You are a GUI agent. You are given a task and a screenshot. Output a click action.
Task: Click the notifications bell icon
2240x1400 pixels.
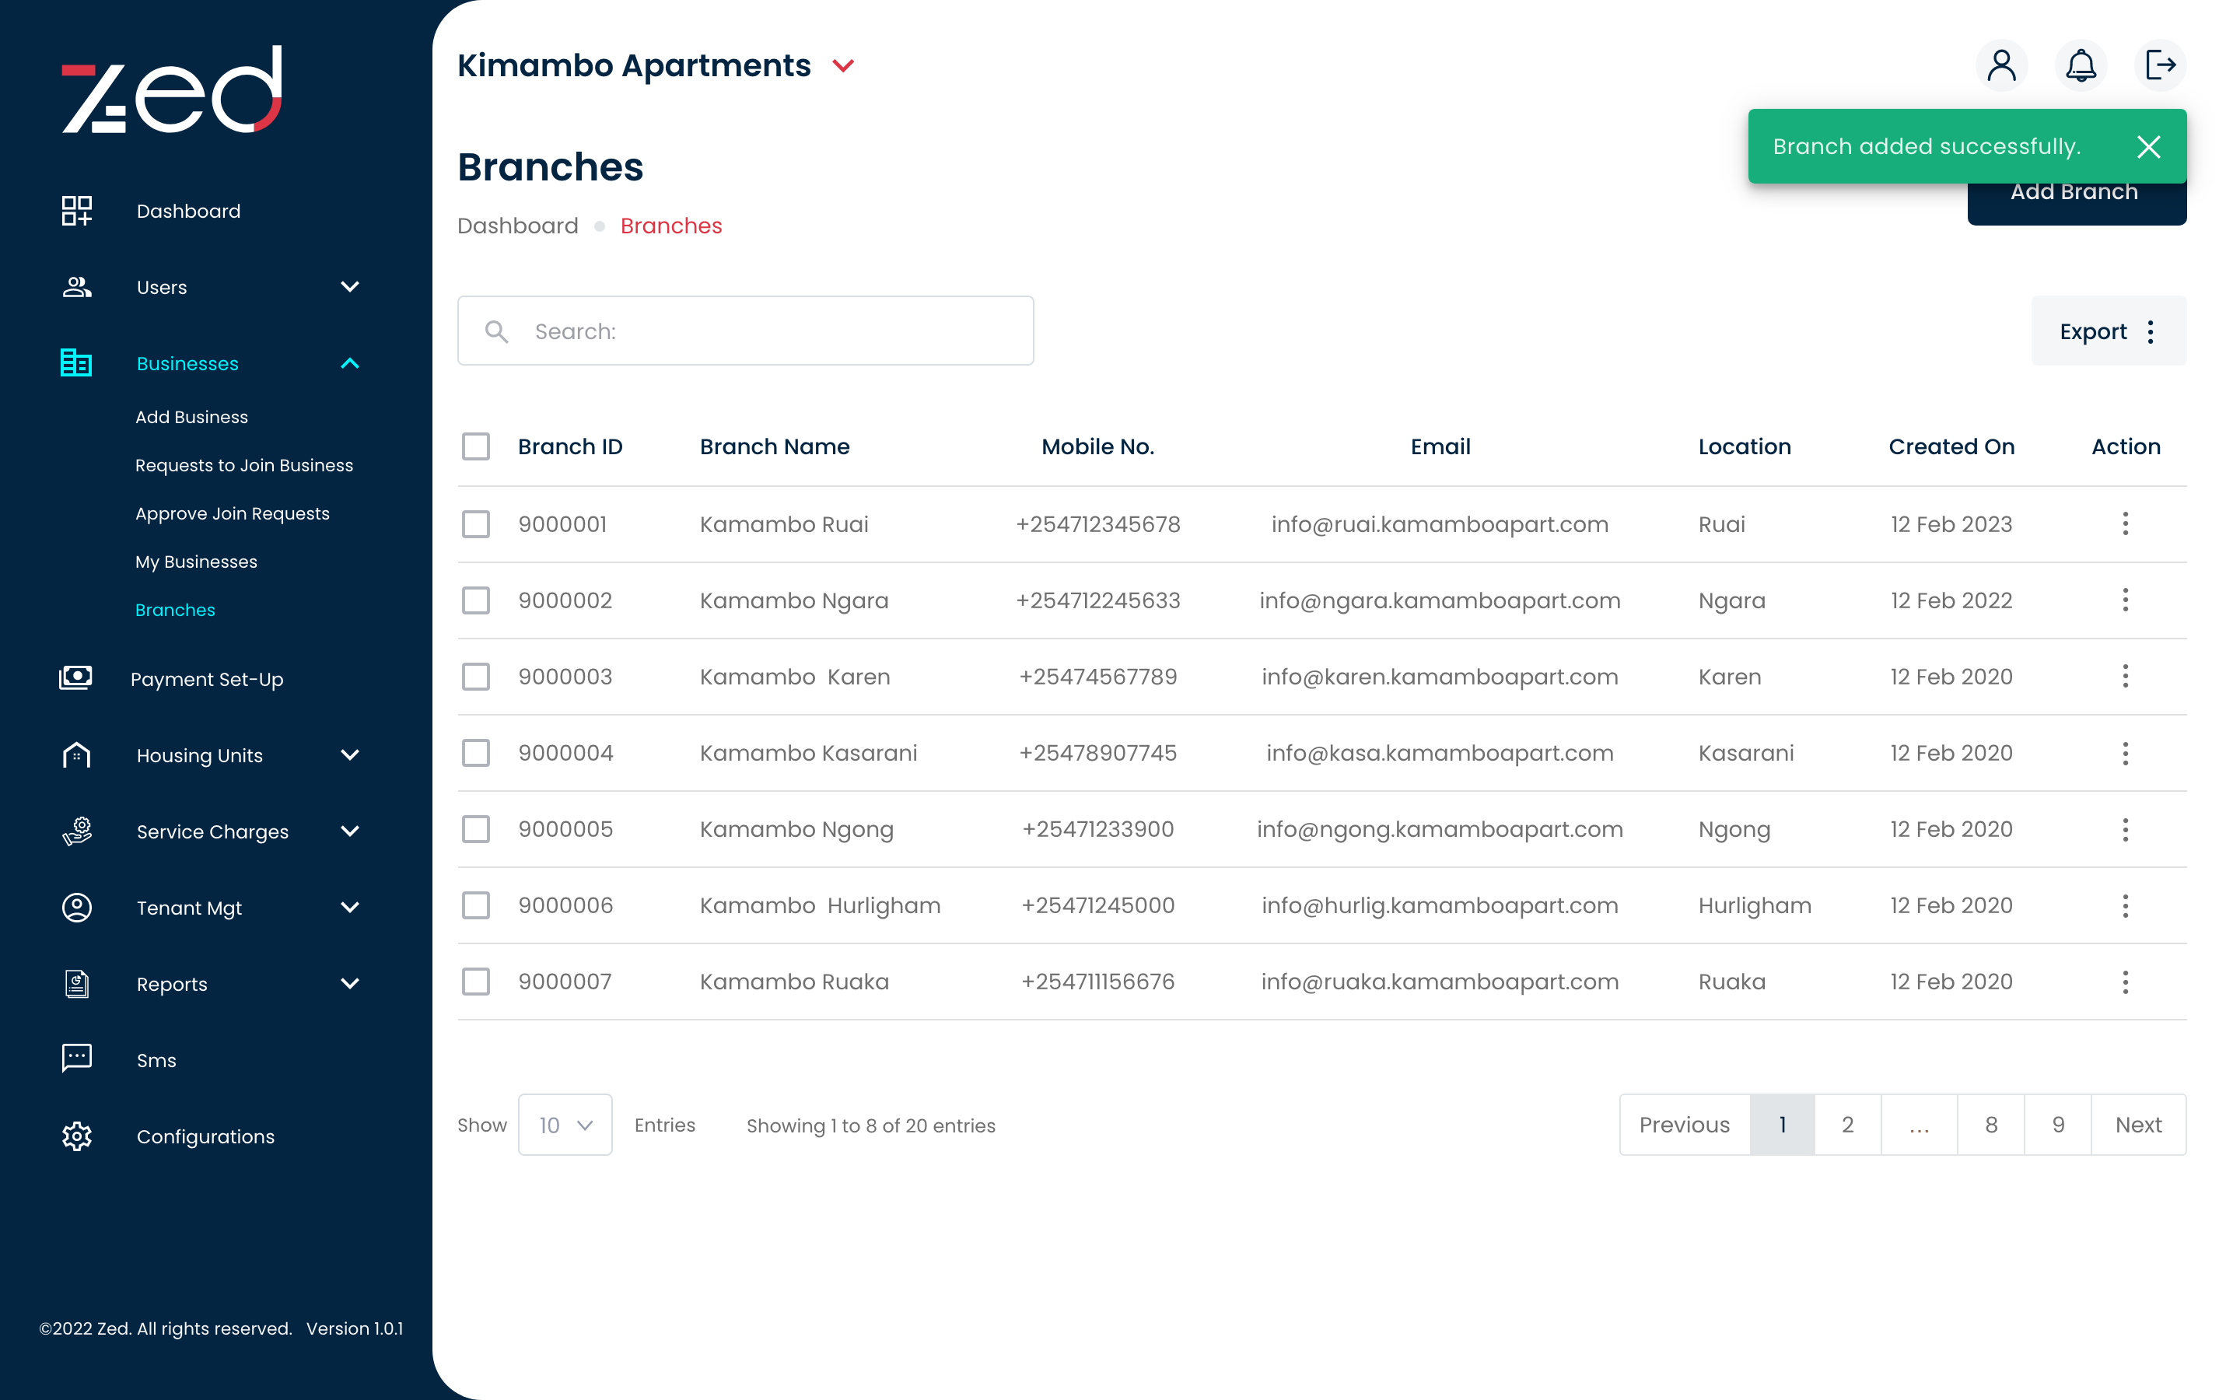coord(2080,66)
